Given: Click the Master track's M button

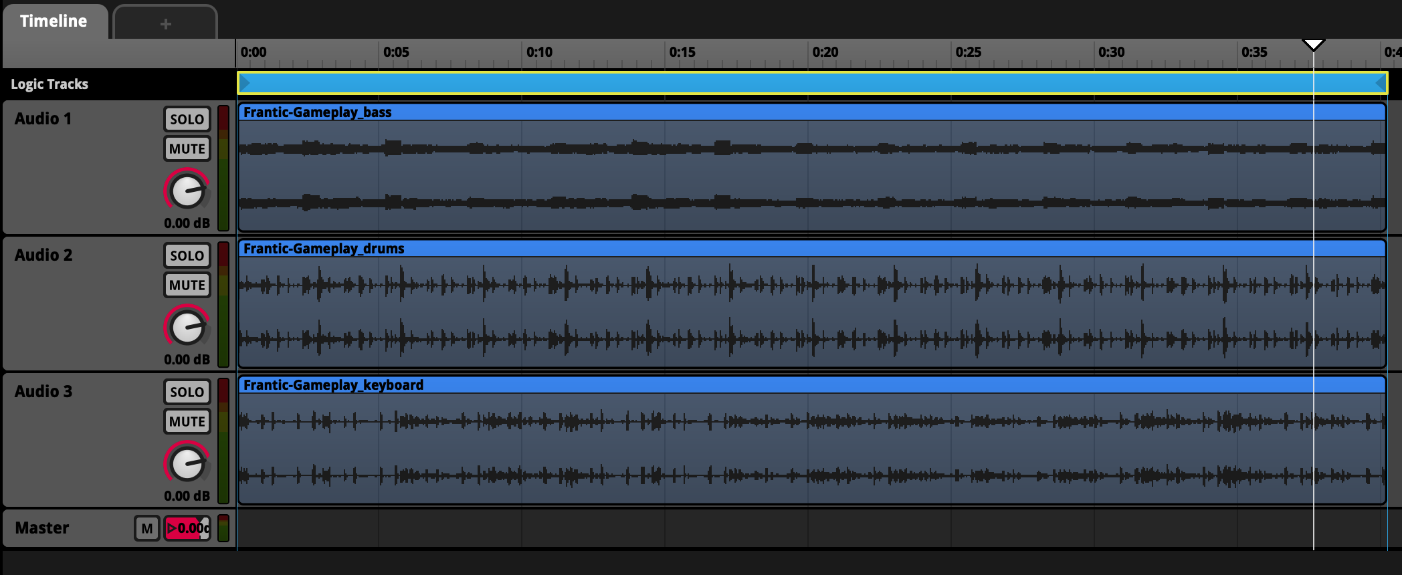Looking at the screenshot, I should click(x=146, y=528).
